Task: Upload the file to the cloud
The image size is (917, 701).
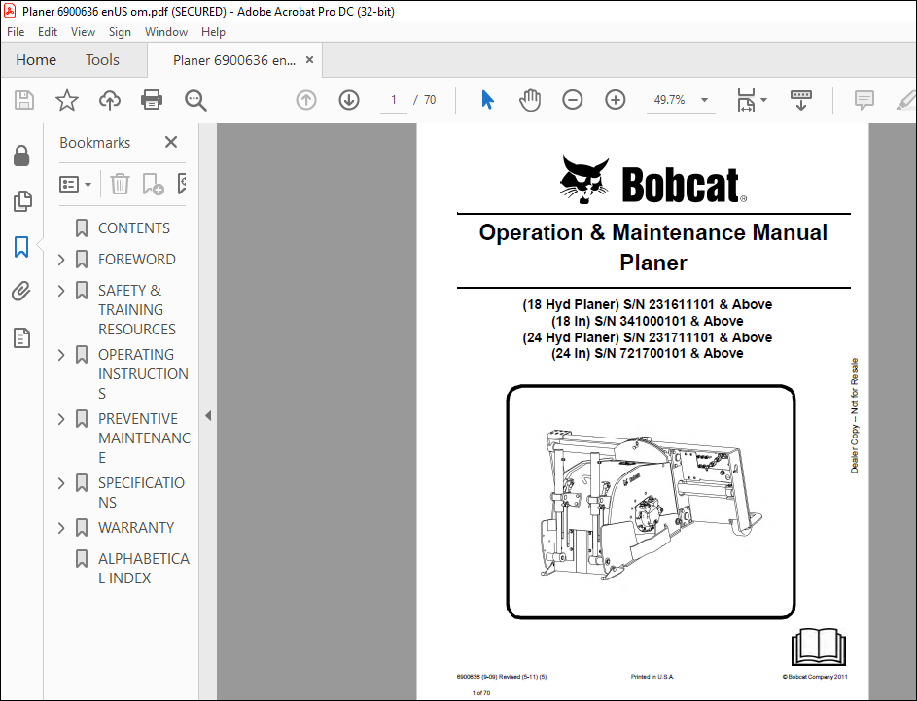Action: pos(109,100)
